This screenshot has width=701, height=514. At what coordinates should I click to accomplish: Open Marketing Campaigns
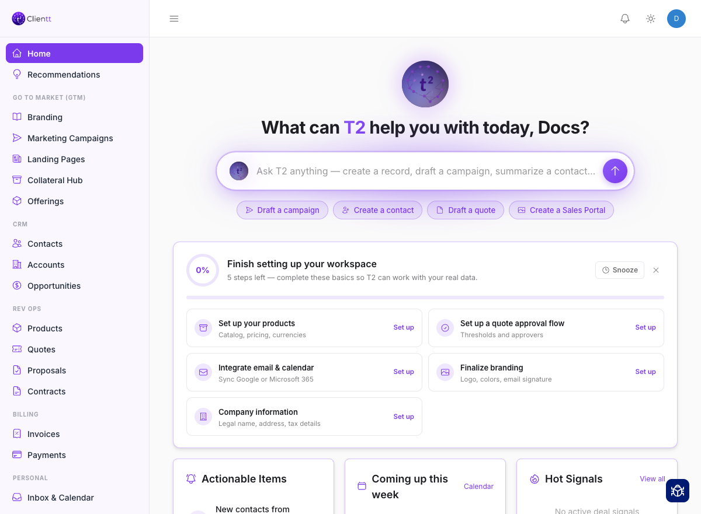coord(74,138)
